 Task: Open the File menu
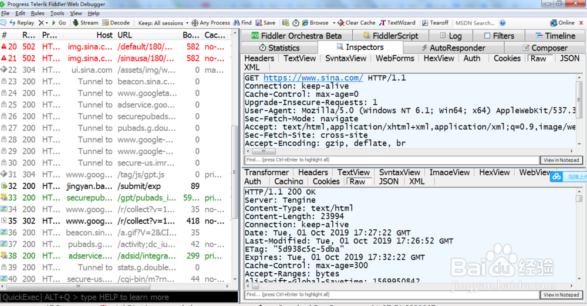5,13
